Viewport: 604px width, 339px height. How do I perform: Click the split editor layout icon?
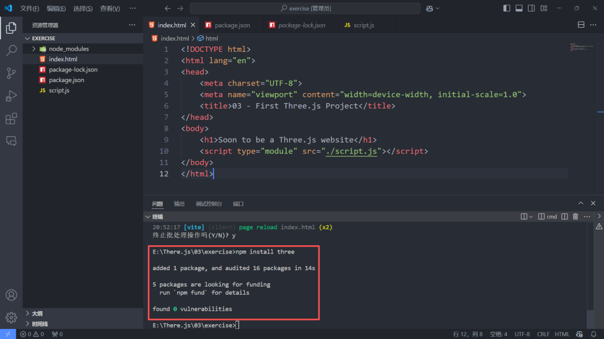click(x=580, y=25)
